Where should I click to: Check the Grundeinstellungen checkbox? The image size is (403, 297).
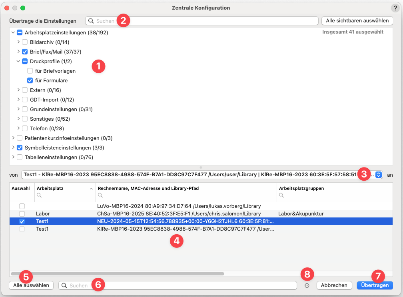25,109
